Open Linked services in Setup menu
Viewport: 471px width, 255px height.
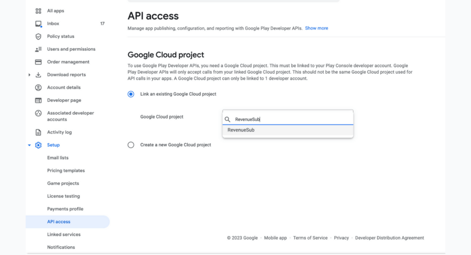point(63,235)
